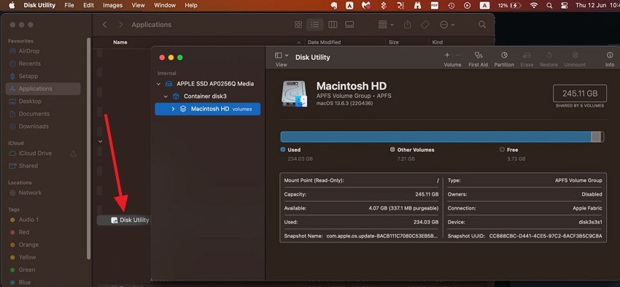620x287 pixels.
Task: Open Finder search magnifier
Action: tap(482, 25)
